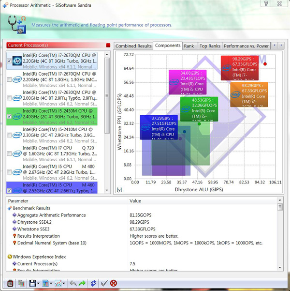Select the Current Processor(s) 7.5 row
This screenshot has width=290, height=291.
coord(142,264)
